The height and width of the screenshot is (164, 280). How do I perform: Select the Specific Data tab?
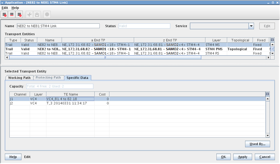pos(79,78)
